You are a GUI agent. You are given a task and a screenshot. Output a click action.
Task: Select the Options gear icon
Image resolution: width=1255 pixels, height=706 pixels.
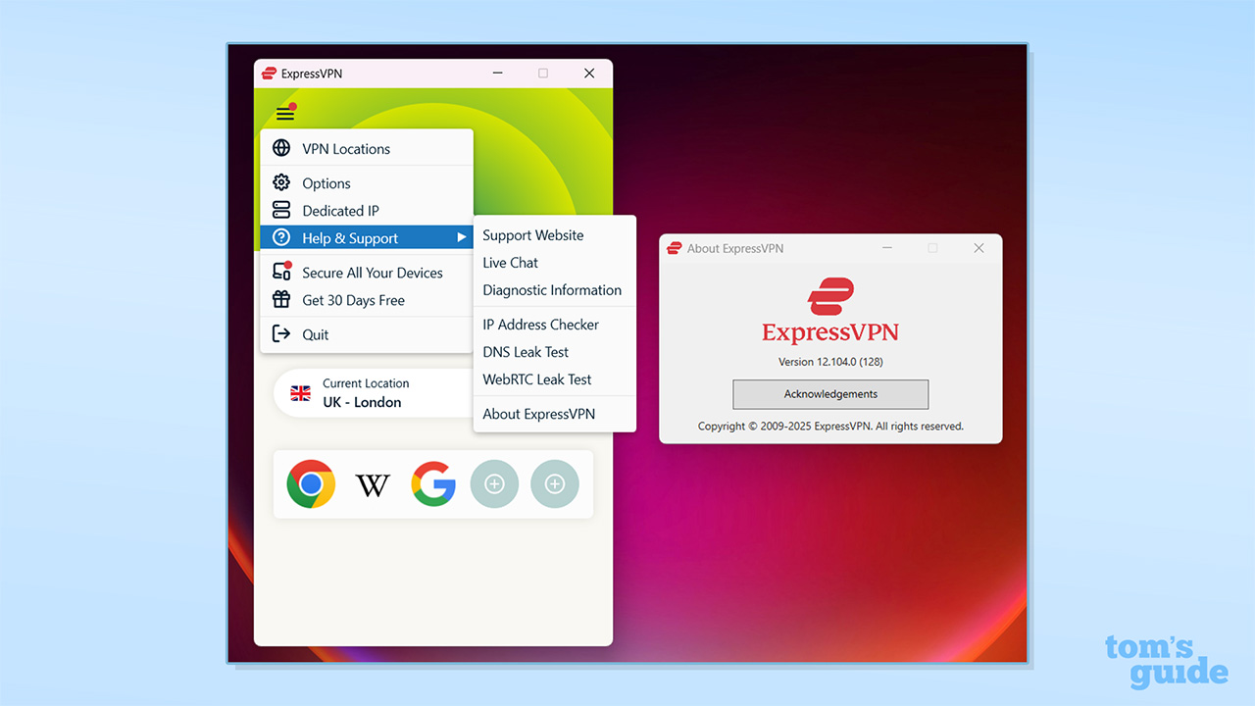[x=282, y=183]
